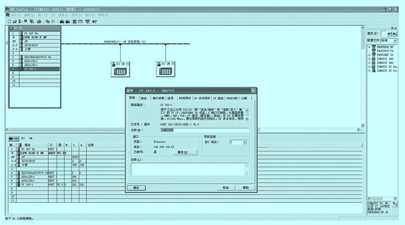Click the back arrow in detail pane
Image resolution: width=405 pixels, height=225 pixels.
coord(11,138)
